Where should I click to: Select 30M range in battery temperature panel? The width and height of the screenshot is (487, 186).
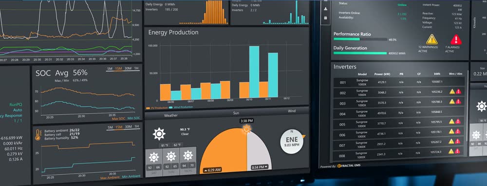tap(128, 127)
